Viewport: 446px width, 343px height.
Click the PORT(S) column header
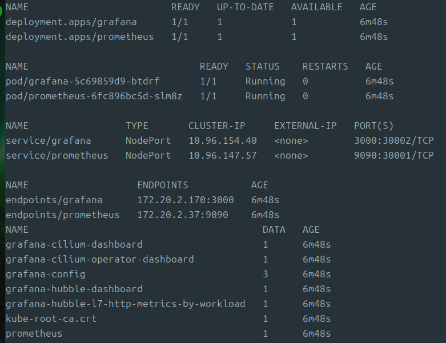(373, 126)
